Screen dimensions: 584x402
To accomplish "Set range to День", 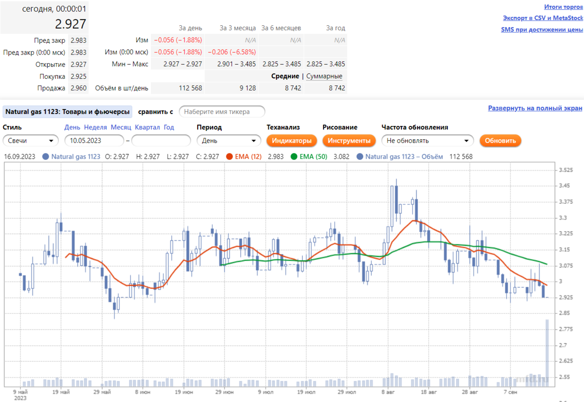I will point(73,127).
